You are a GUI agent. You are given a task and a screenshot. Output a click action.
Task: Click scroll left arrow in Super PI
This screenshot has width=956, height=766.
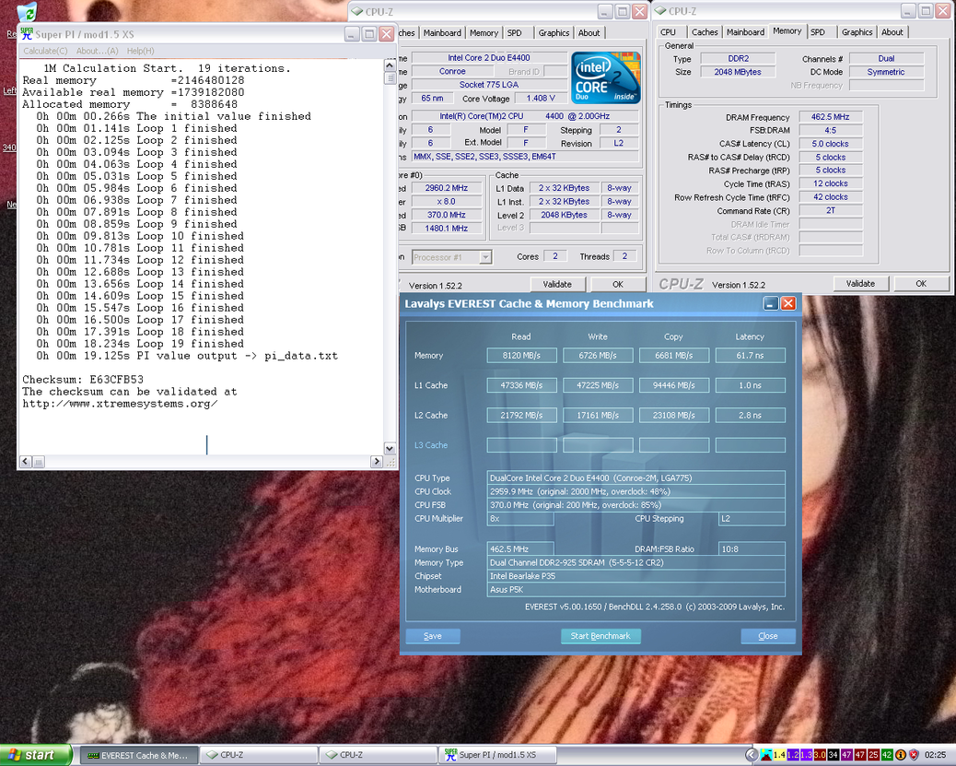[26, 462]
